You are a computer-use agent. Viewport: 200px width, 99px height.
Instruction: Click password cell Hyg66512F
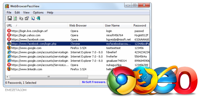(141, 35)
